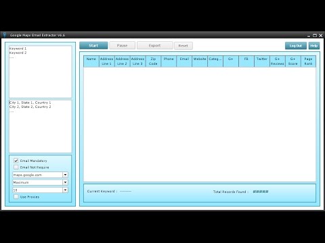This screenshot has width=325, height=243.
Task: Click the Export button
Action: 155,45
